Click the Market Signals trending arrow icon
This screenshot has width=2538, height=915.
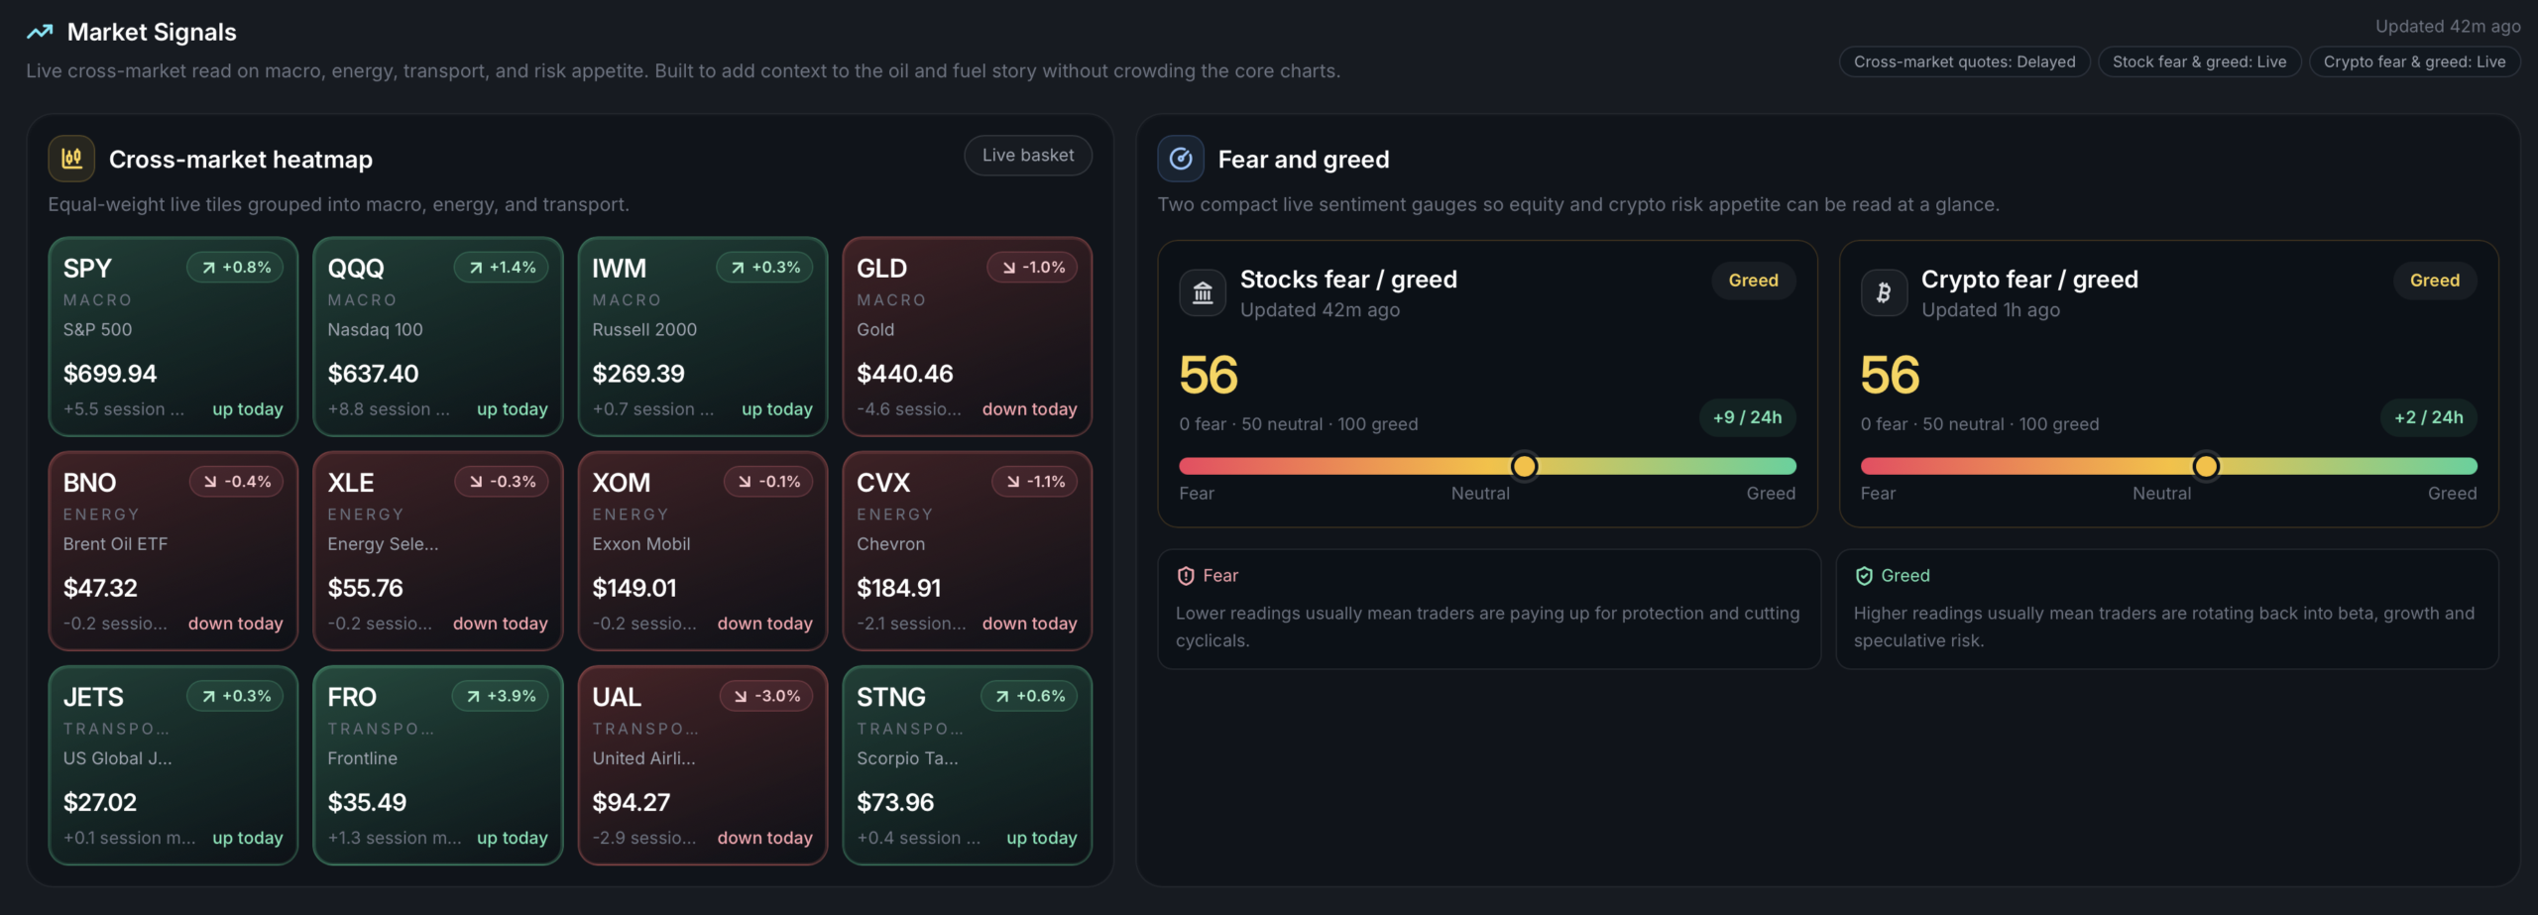click(40, 33)
